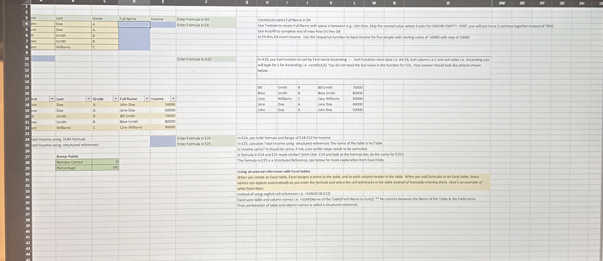
Task: Select the row 10 header
Action: pos(26,59)
